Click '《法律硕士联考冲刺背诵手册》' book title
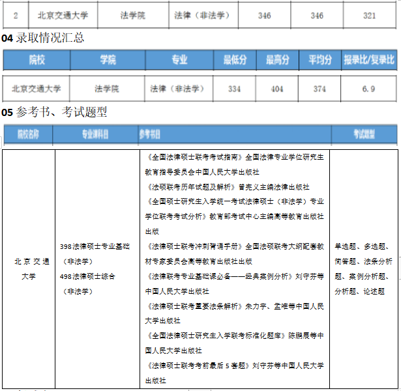Image resolution: width=401 pixels, height=391 pixels. [x=194, y=246]
